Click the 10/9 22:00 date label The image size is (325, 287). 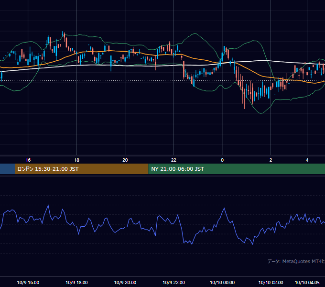[x=173, y=282]
